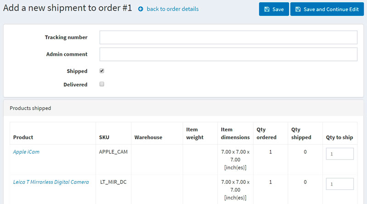Enable the Delivered checkbox

(x=102, y=84)
